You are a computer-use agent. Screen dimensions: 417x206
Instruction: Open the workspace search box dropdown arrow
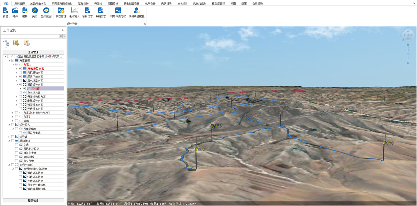64,36
